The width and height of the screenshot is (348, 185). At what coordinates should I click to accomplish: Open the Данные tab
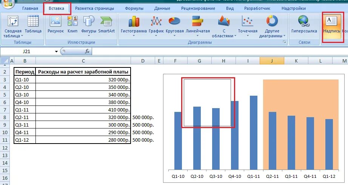(162, 8)
